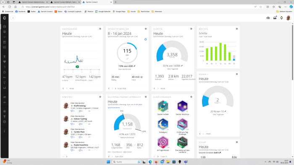The width and height of the screenshot is (294, 165).
Task: Open the notifications inbox icon
Action: (275, 18)
